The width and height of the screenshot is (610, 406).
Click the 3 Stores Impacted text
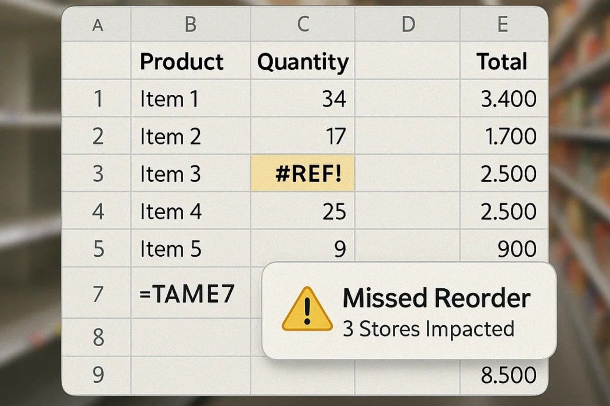pos(429,329)
